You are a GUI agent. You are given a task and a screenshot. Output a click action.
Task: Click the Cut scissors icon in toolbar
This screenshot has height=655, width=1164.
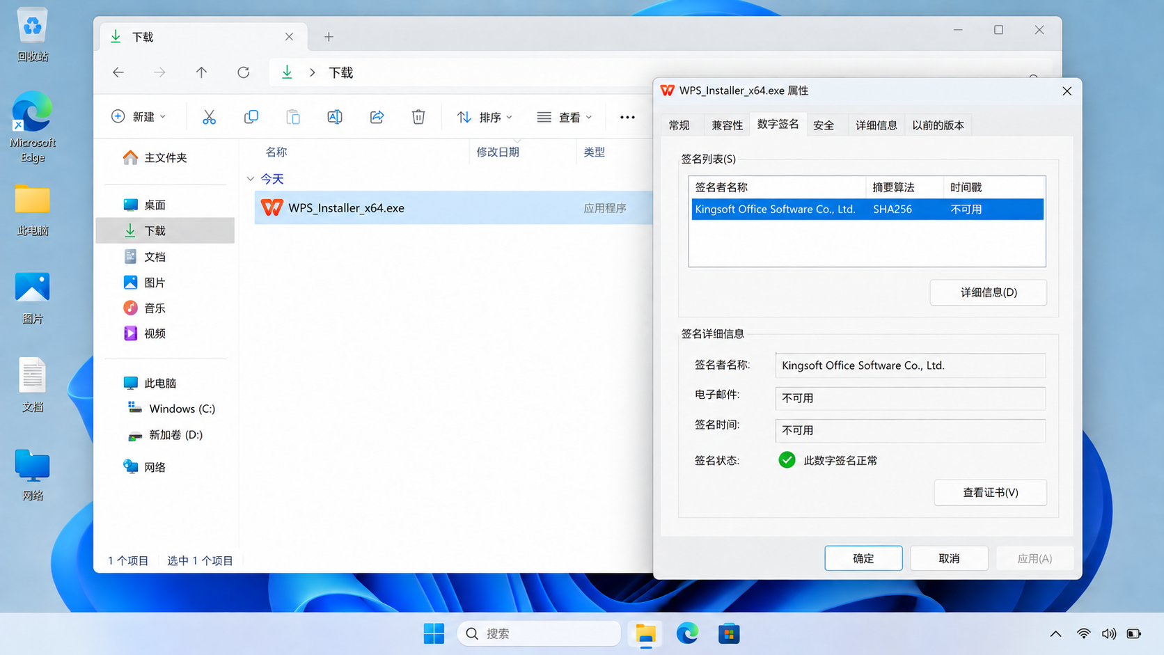pos(209,117)
